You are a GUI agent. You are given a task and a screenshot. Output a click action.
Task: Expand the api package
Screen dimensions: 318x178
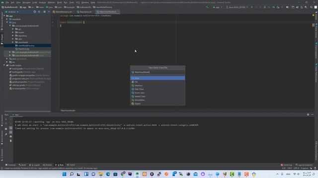click(x=13, y=29)
